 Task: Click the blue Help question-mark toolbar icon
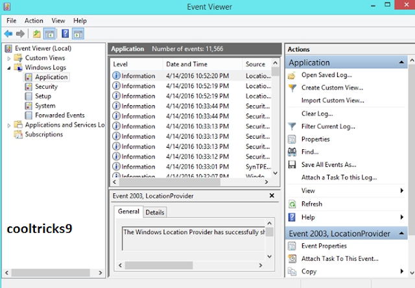[65, 34]
